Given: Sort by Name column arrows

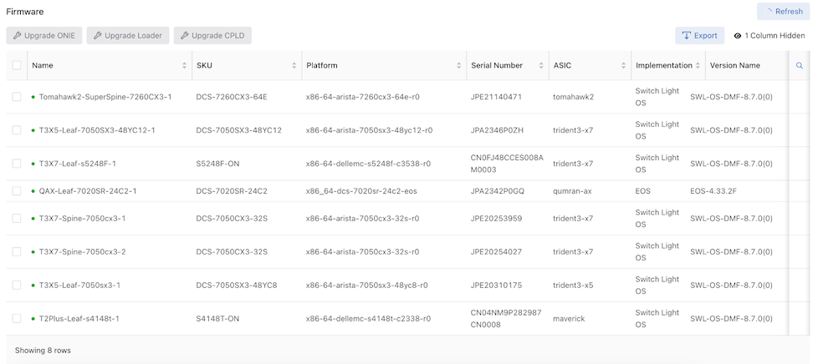Looking at the screenshot, I should point(184,65).
